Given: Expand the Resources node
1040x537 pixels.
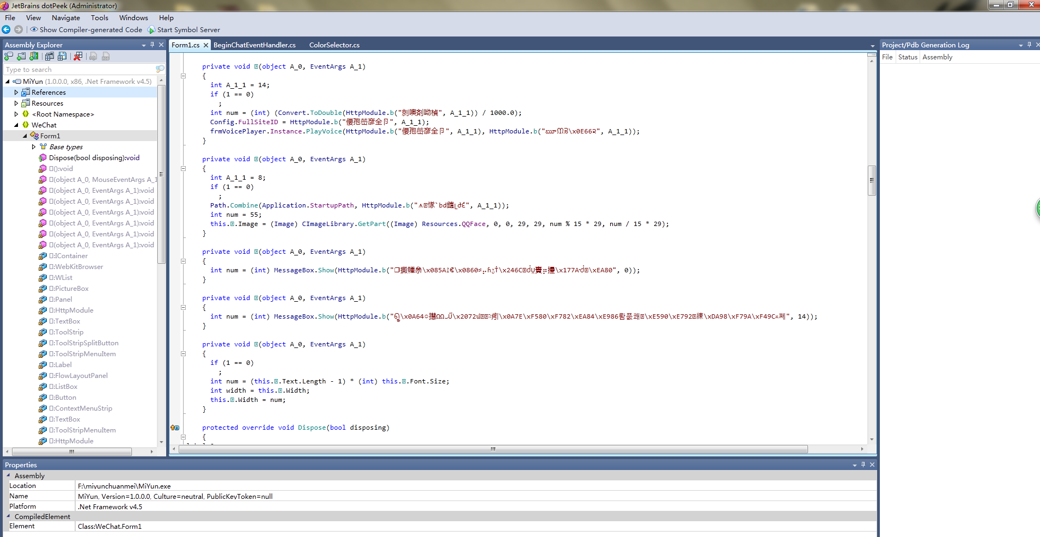Looking at the screenshot, I should (16, 103).
